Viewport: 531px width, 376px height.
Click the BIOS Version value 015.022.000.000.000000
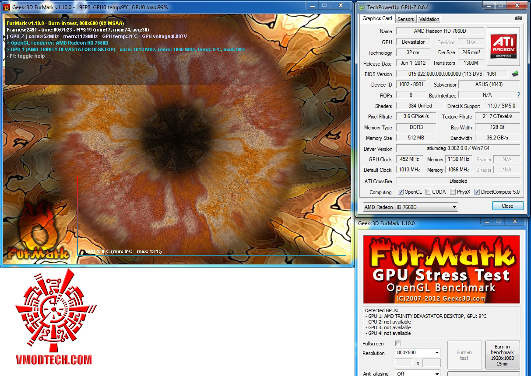click(x=452, y=74)
